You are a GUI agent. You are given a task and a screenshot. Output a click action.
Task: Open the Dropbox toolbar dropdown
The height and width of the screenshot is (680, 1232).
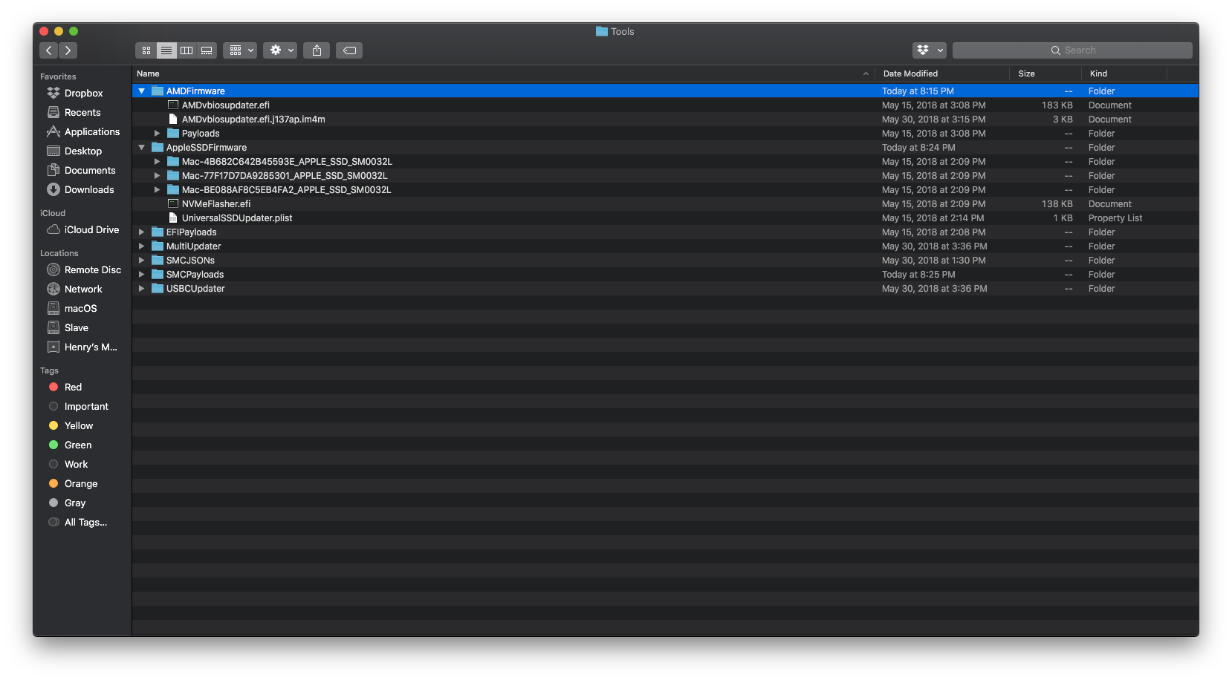pyautogui.click(x=930, y=50)
